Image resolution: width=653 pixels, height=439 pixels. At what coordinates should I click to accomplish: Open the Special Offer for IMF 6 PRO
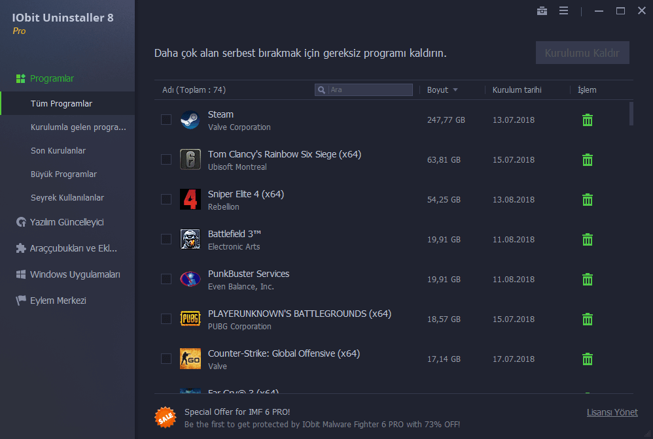tap(237, 412)
